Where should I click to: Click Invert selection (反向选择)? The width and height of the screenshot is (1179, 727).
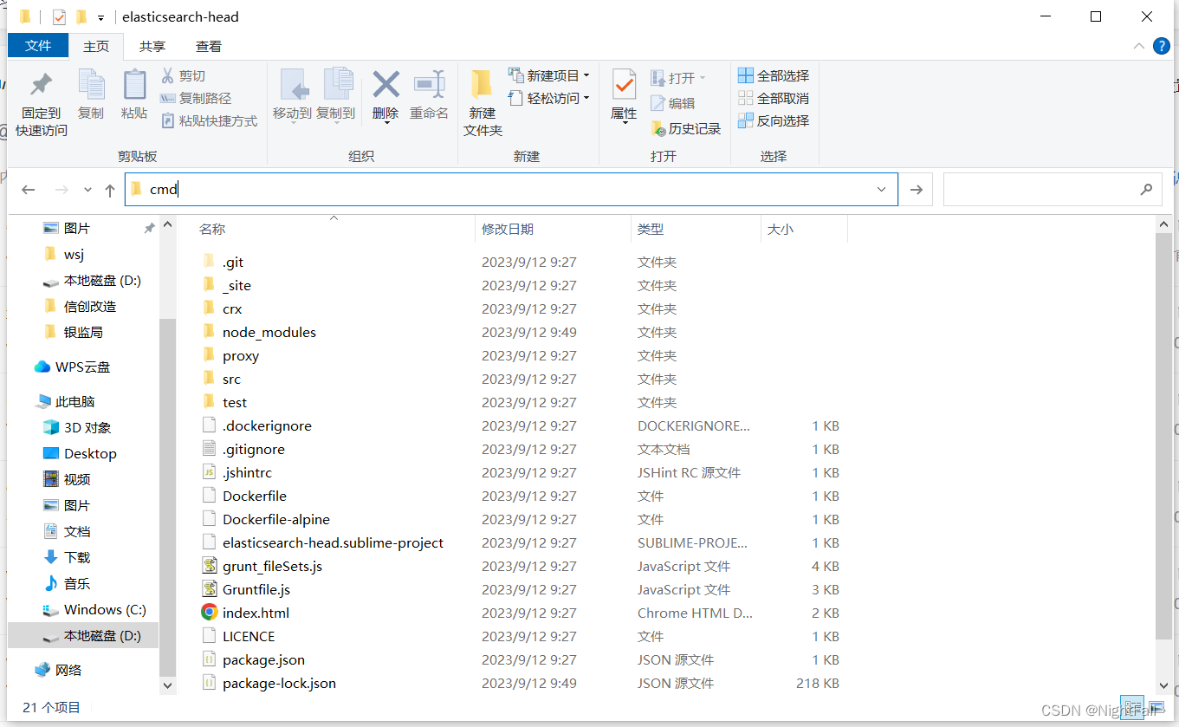(774, 120)
